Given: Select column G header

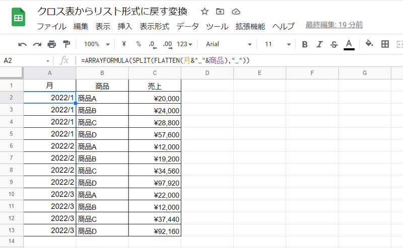Looking at the screenshot, I should click(365, 73).
